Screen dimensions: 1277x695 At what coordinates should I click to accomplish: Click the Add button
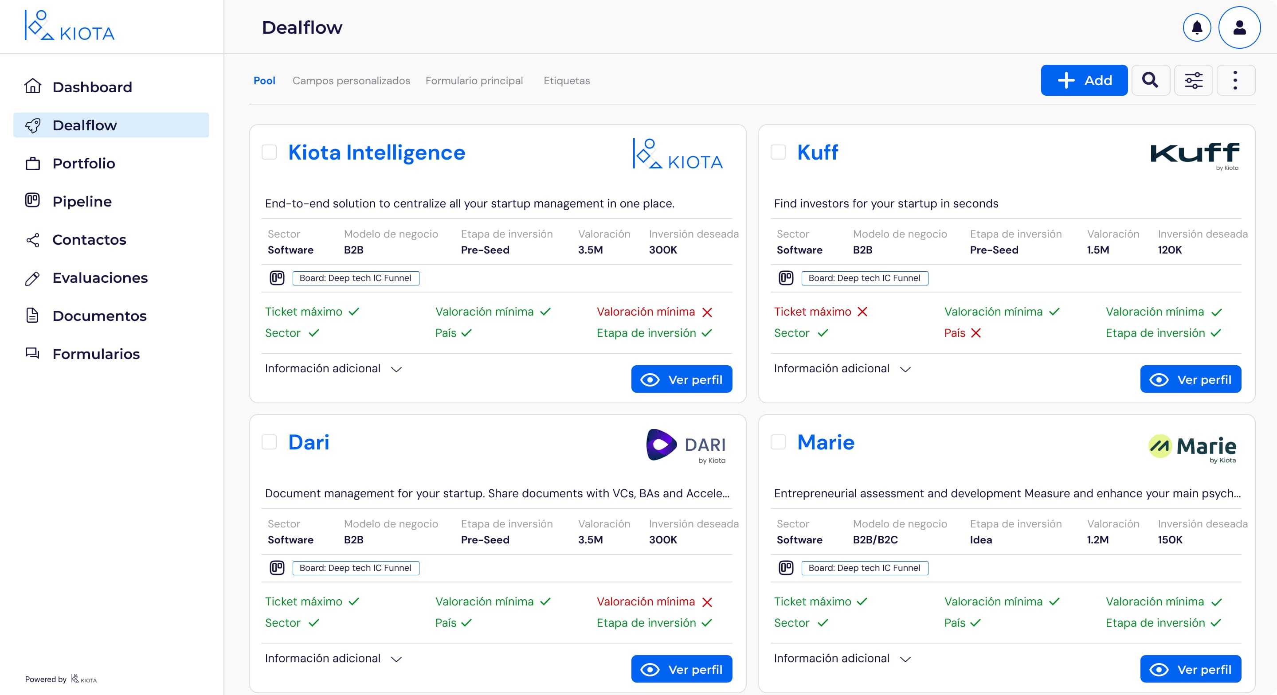point(1084,80)
